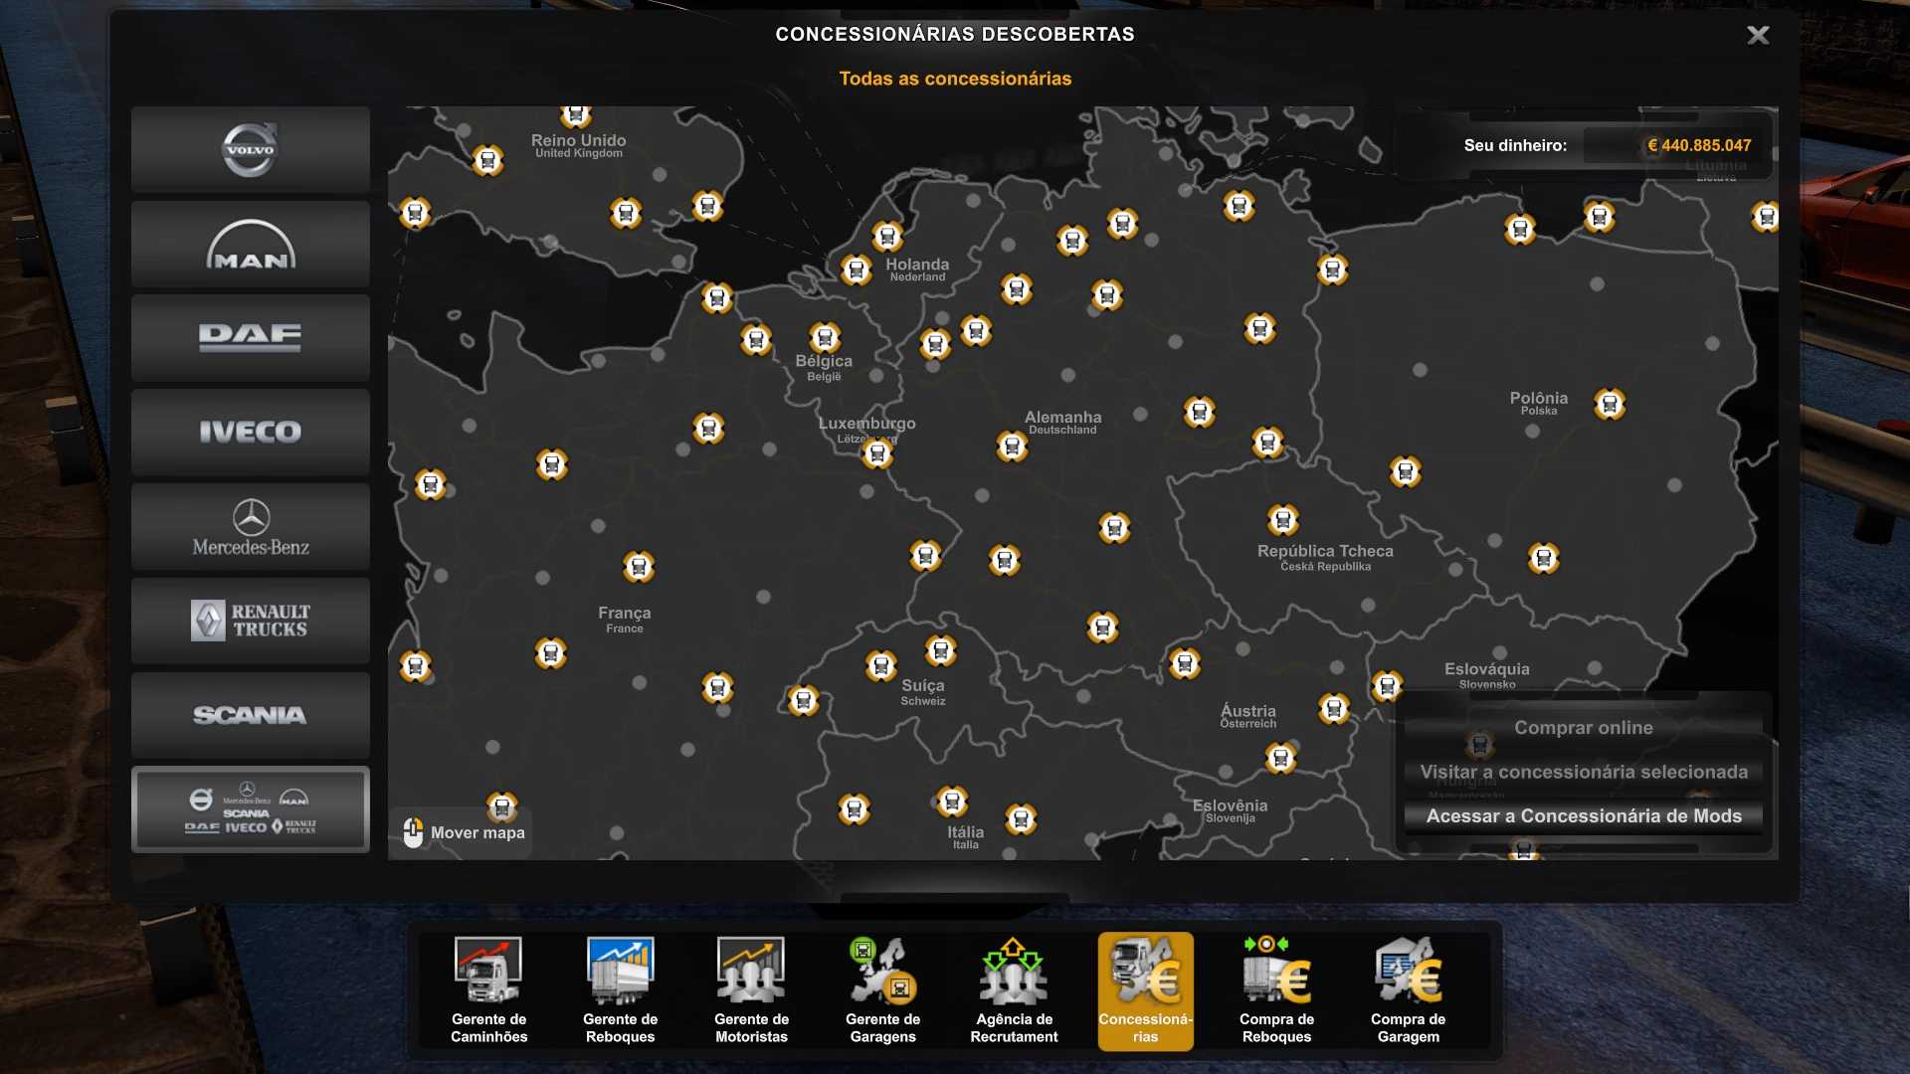Choose the Renault Trucks dealer filter
Screen dimensions: 1910x1074
click(250, 621)
